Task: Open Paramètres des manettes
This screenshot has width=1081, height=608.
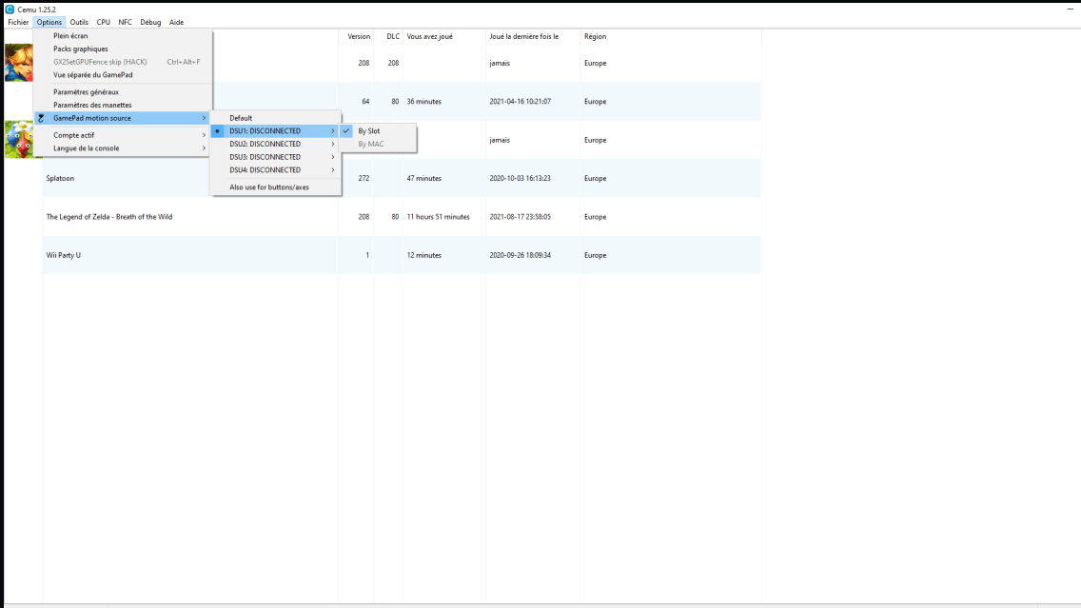Action: [92, 105]
